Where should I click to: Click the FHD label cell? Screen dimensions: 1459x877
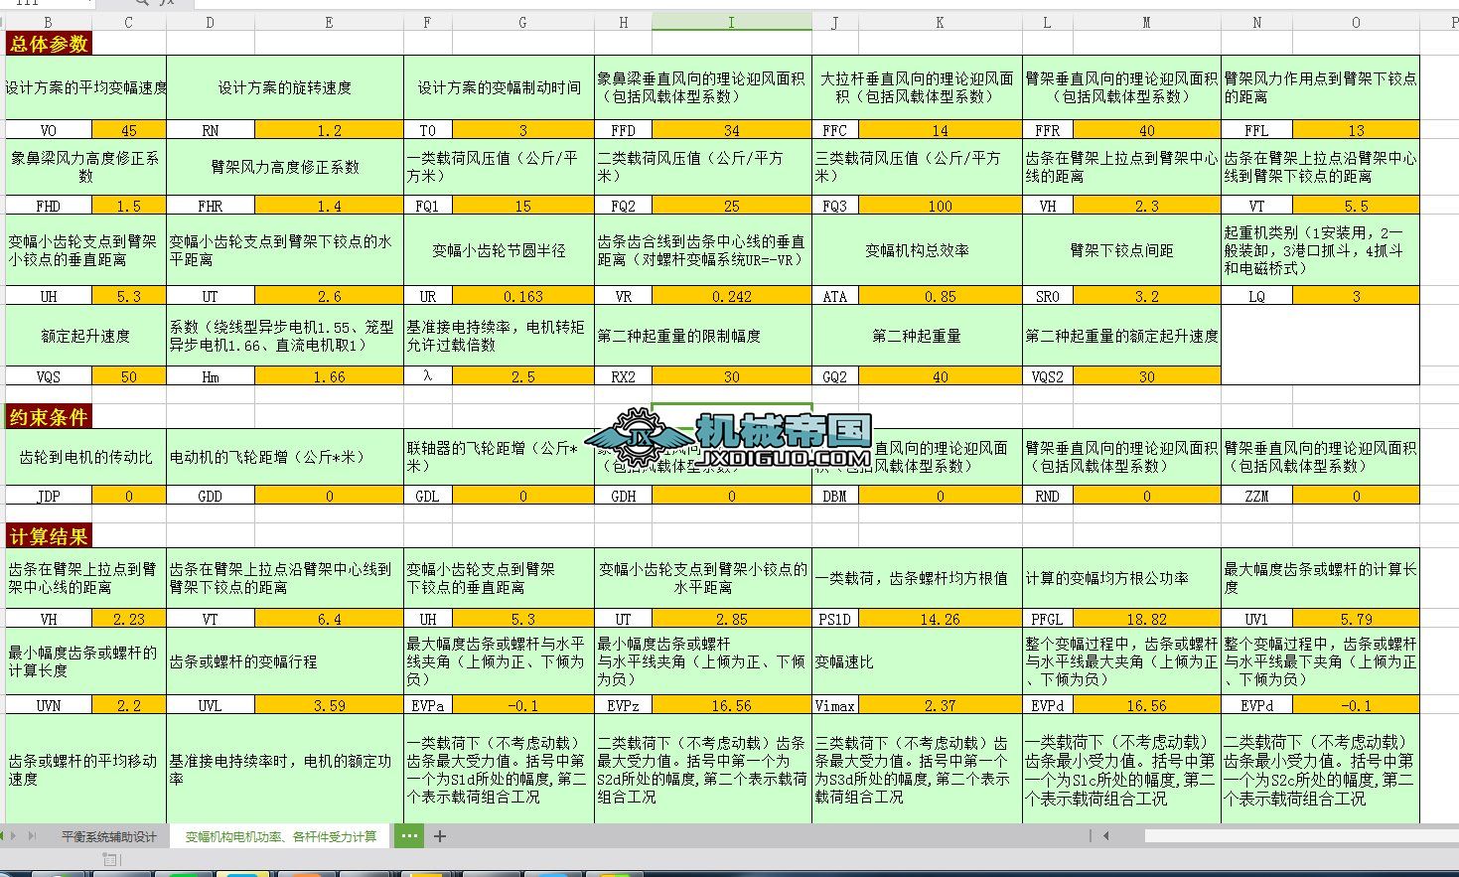[x=48, y=206]
